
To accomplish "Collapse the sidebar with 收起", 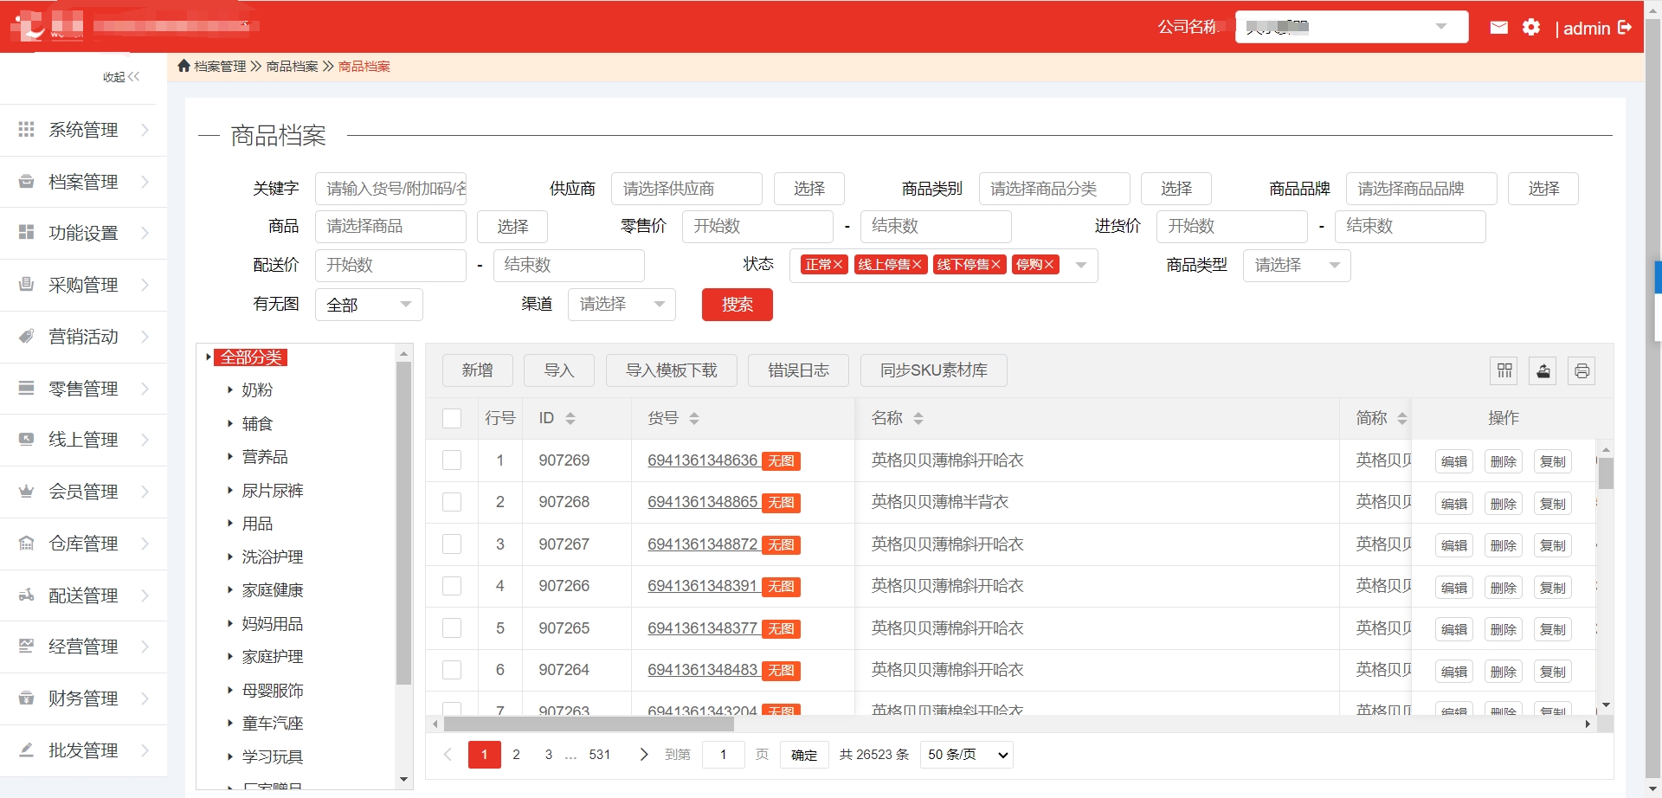I will tap(121, 77).
